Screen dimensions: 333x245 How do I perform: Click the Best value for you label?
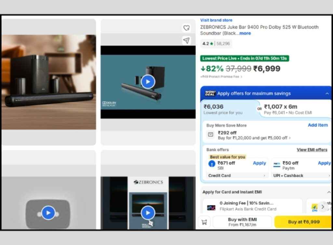tap(227, 157)
